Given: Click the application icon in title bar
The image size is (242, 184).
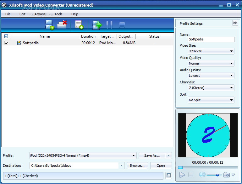Looking at the screenshot, I should (4, 5).
